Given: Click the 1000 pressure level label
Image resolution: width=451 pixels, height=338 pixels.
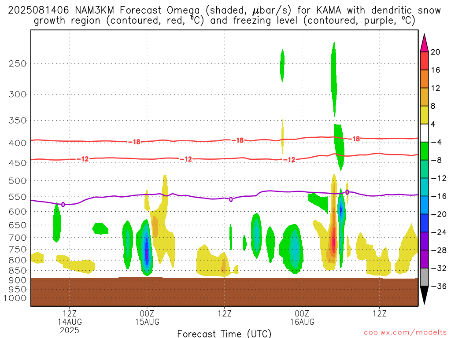Looking at the screenshot, I should click(x=15, y=298).
